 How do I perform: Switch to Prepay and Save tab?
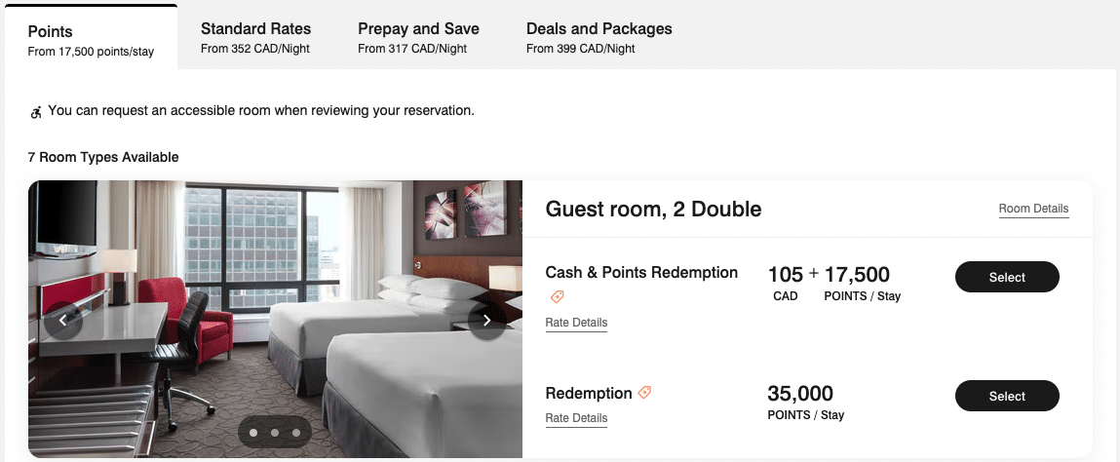pos(418,37)
